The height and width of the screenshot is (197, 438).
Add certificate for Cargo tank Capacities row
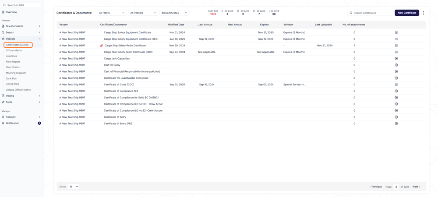[x=396, y=59]
